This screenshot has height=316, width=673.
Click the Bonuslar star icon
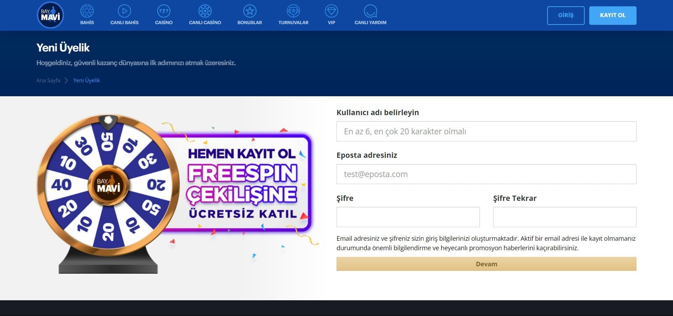[x=250, y=11]
